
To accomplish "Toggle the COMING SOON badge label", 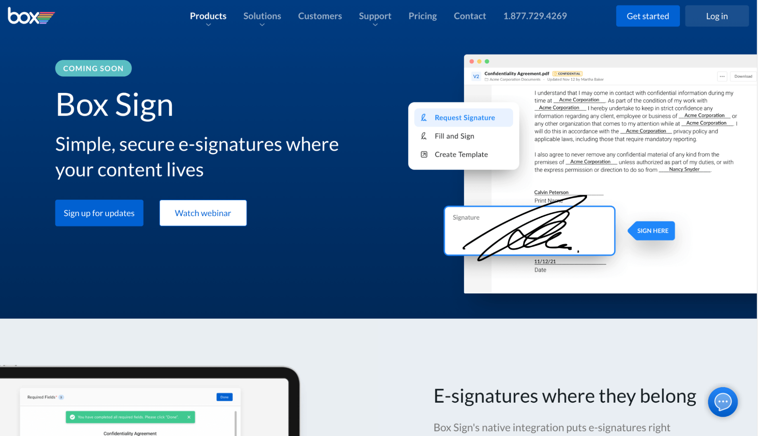I will click(x=93, y=68).
